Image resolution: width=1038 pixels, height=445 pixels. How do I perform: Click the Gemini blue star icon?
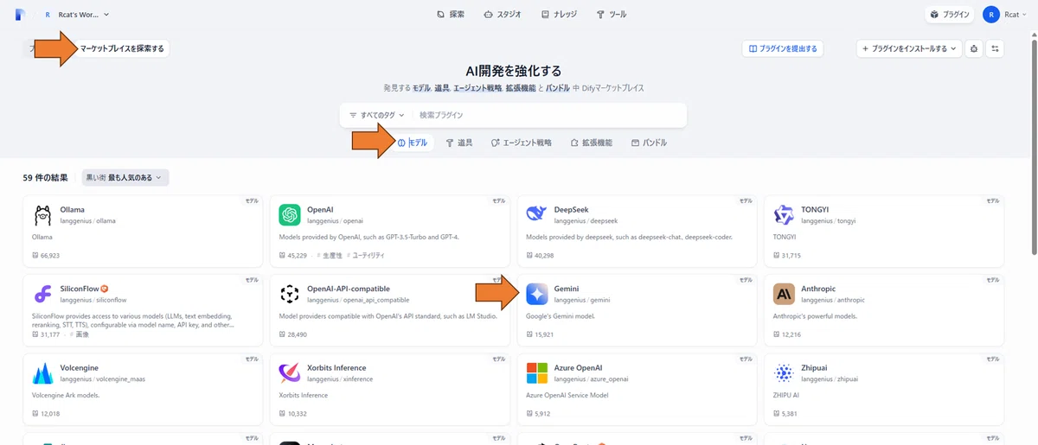point(536,294)
